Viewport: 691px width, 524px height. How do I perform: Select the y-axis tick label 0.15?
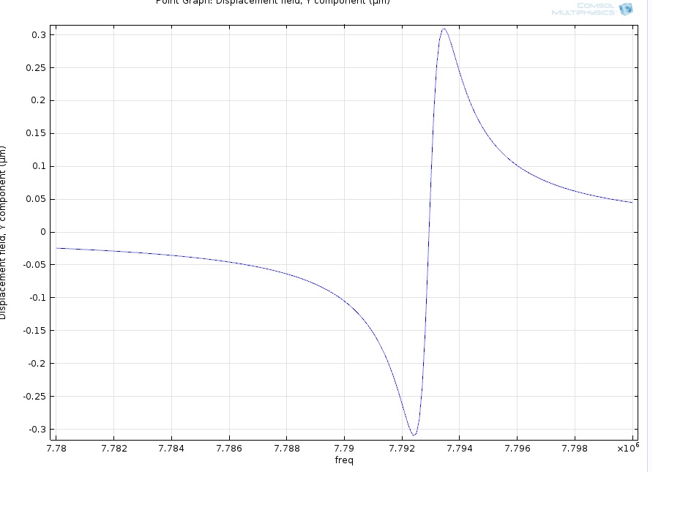(x=36, y=133)
